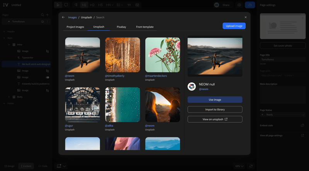This screenshot has height=171, width=309.
Task: Open View on unsplash link button
Action: (x=215, y=119)
